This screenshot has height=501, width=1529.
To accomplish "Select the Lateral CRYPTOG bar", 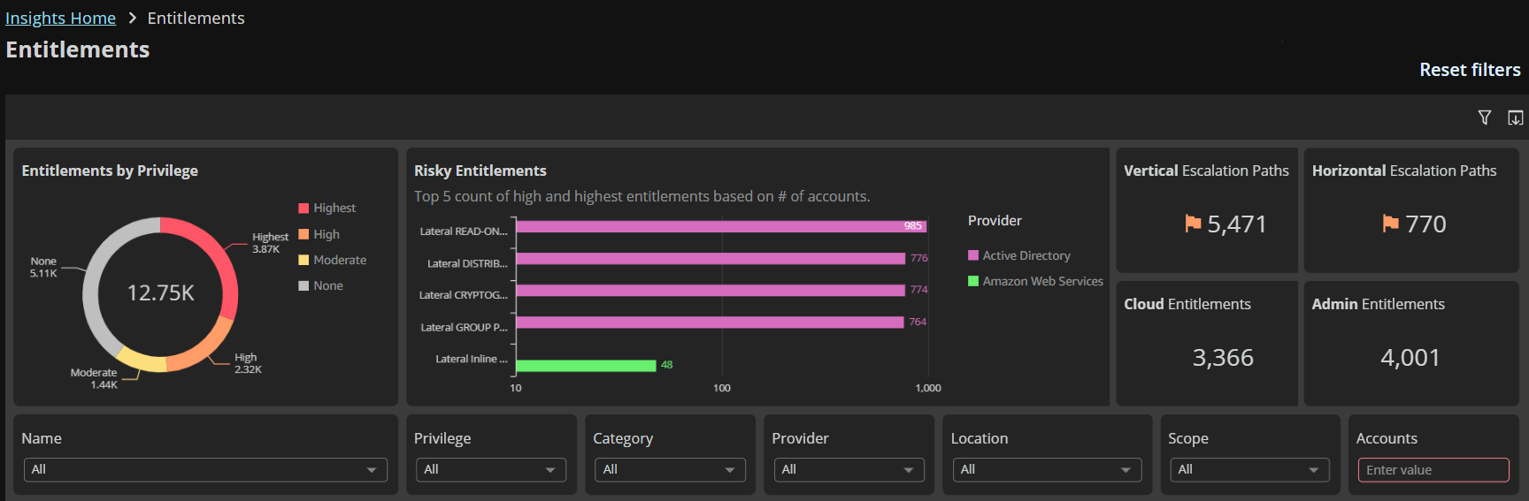I will tap(711, 290).
